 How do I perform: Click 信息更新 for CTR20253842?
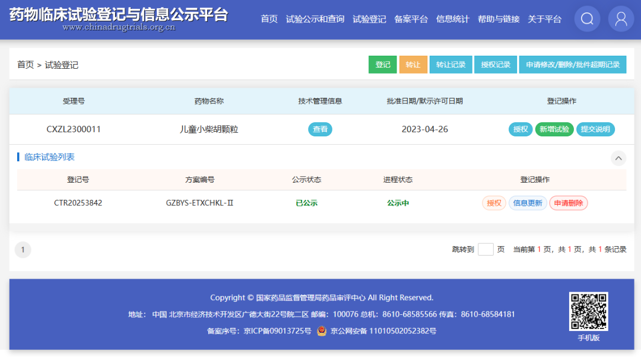point(528,202)
